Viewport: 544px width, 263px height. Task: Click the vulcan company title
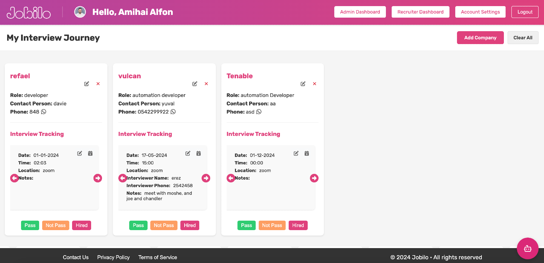(x=130, y=76)
